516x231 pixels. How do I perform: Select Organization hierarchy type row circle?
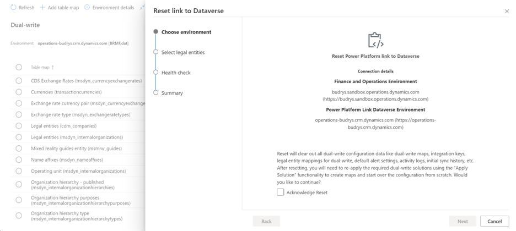(x=19, y=216)
